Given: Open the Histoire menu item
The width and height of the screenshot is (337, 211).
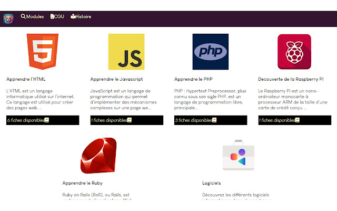Looking at the screenshot, I should coord(81,16).
